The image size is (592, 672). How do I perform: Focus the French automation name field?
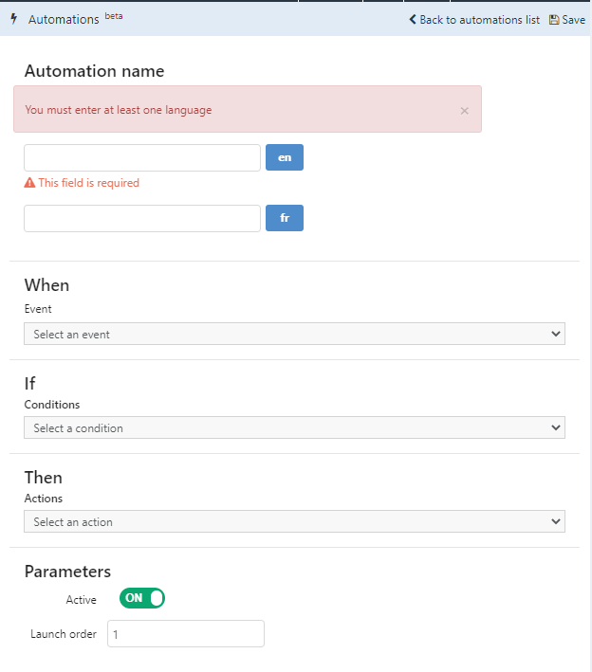point(142,219)
